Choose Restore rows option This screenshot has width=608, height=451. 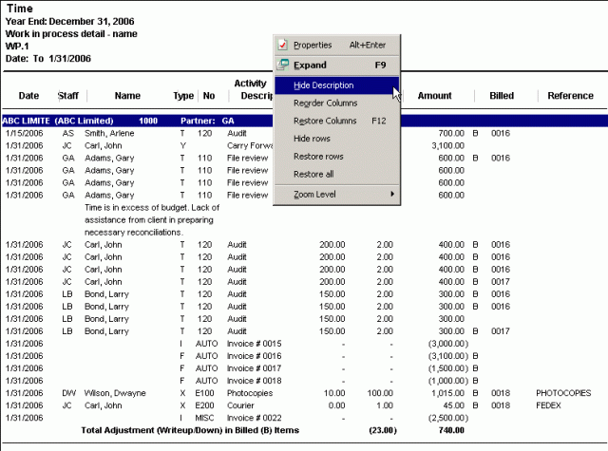pyautogui.click(x=318, y=156)
